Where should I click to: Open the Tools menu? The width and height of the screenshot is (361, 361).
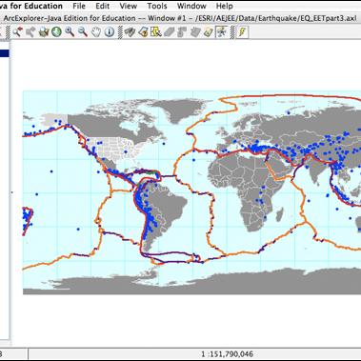click(x=157, y=6)
